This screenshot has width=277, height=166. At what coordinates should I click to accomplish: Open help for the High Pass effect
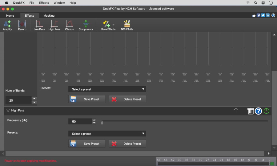pyautogui.click(x=258, y=111)
